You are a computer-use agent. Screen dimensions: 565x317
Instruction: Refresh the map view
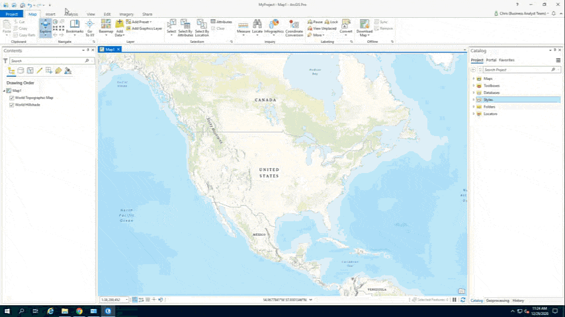463,300
